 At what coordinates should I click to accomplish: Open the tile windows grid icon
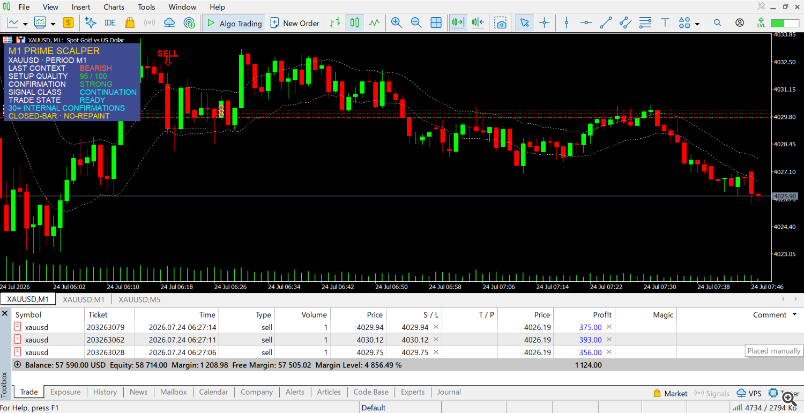tap(436, 23)
